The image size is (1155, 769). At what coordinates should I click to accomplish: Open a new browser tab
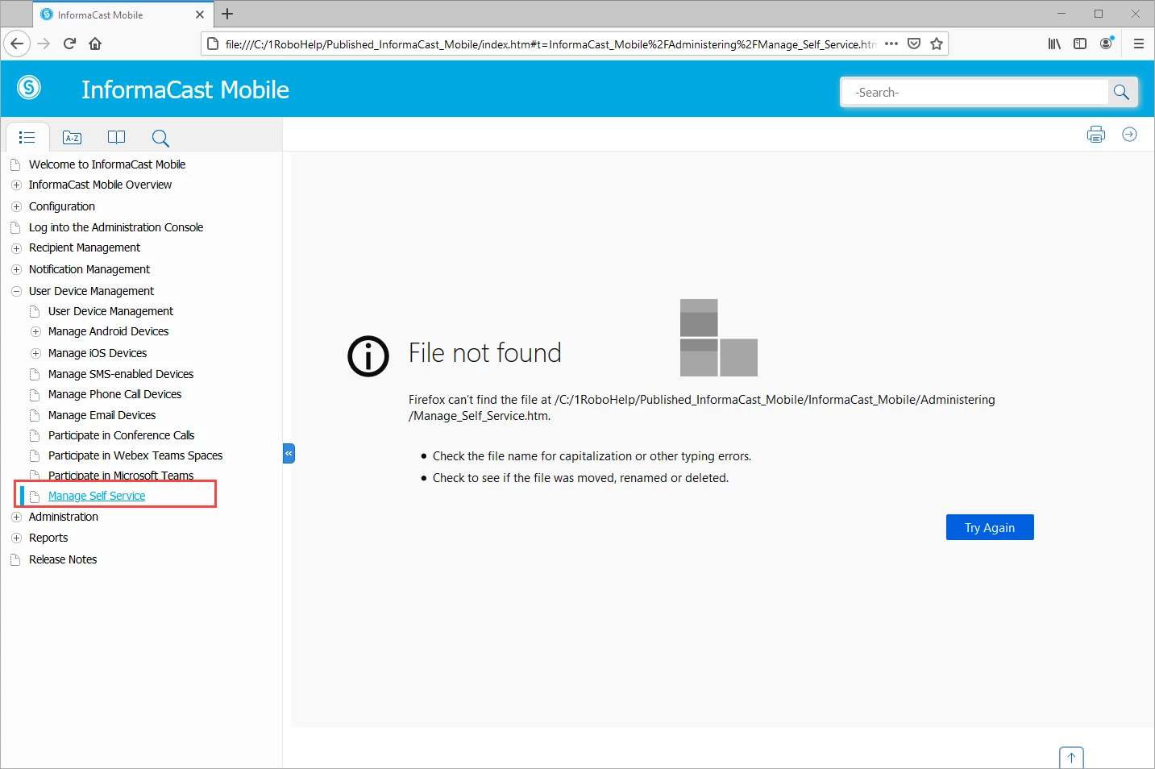tap(227, 14)
